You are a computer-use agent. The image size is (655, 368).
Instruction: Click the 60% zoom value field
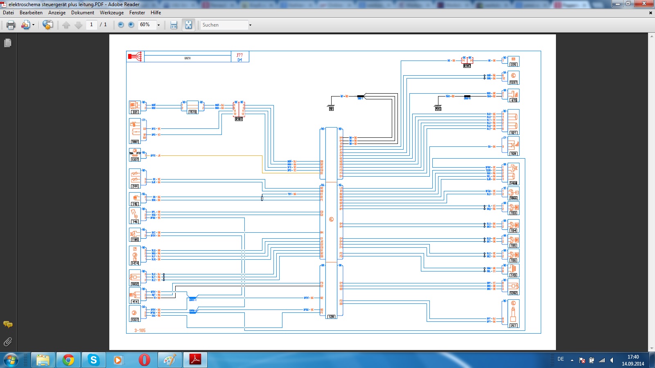pyautogui.click(x=147, y=25)
